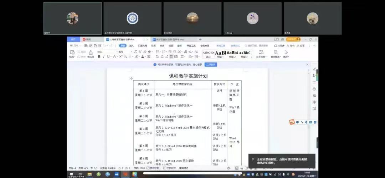Click the Sogou input method S logo

tap(292, 122)
